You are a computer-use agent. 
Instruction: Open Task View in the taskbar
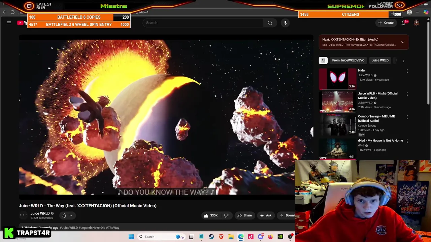click(191, 237)
